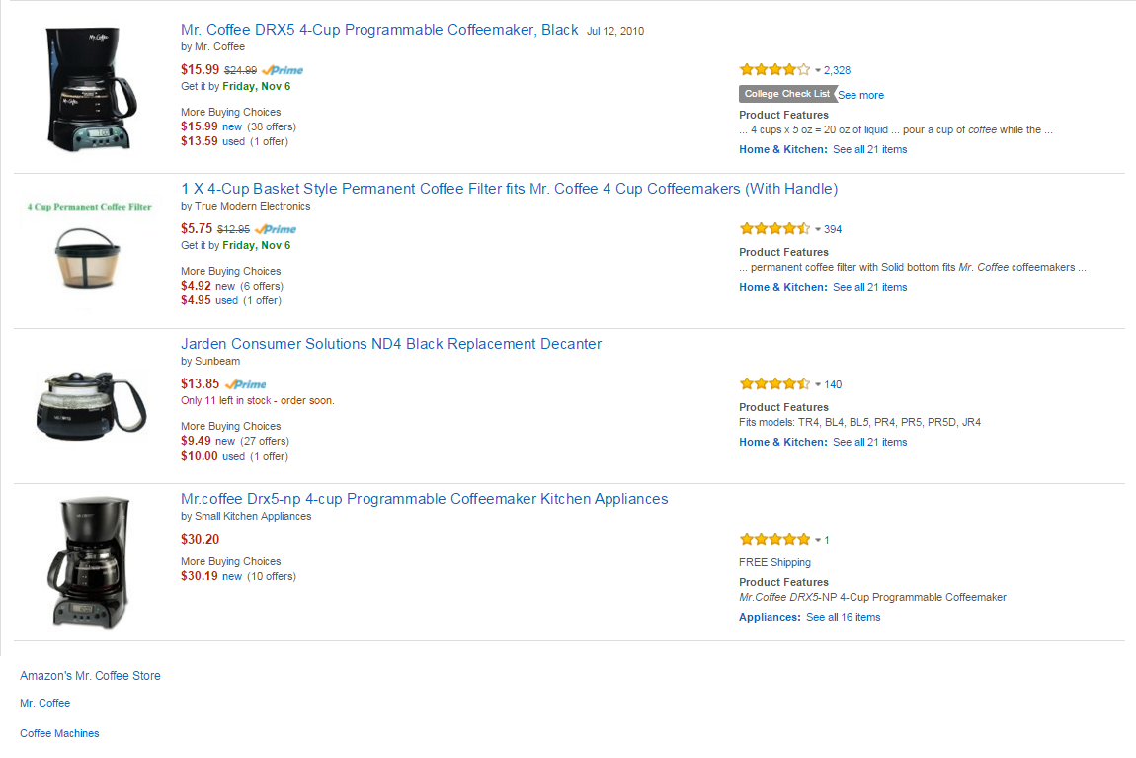Click $15.99 price of DRX5 coffeemaker
1136x758 pixels.
pyautogui.click(x=200, y=69)
